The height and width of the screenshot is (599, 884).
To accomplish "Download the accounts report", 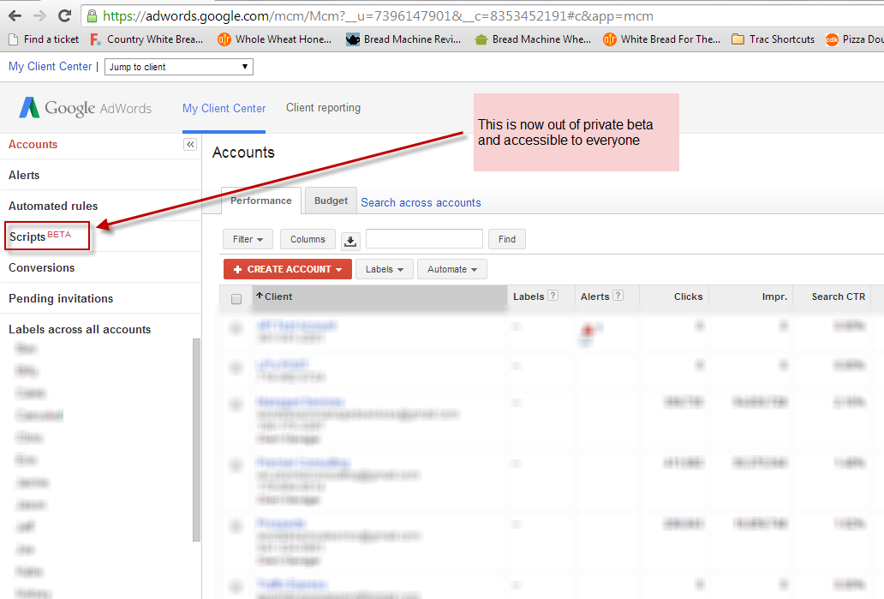I will (x=350, y=241).
